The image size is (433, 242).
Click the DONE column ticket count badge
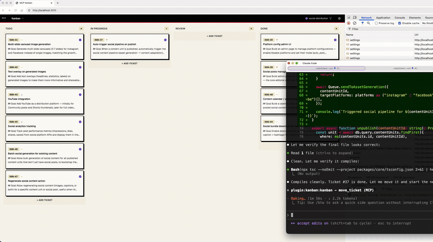point(336,29)
